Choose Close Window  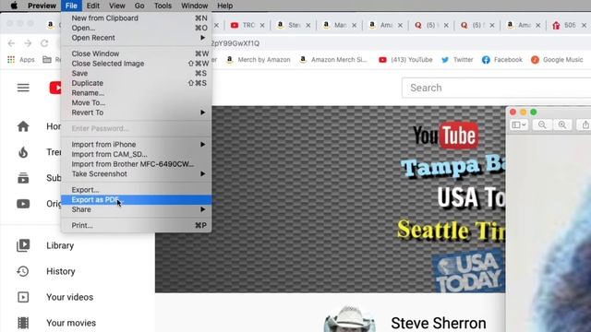[136, 53]
